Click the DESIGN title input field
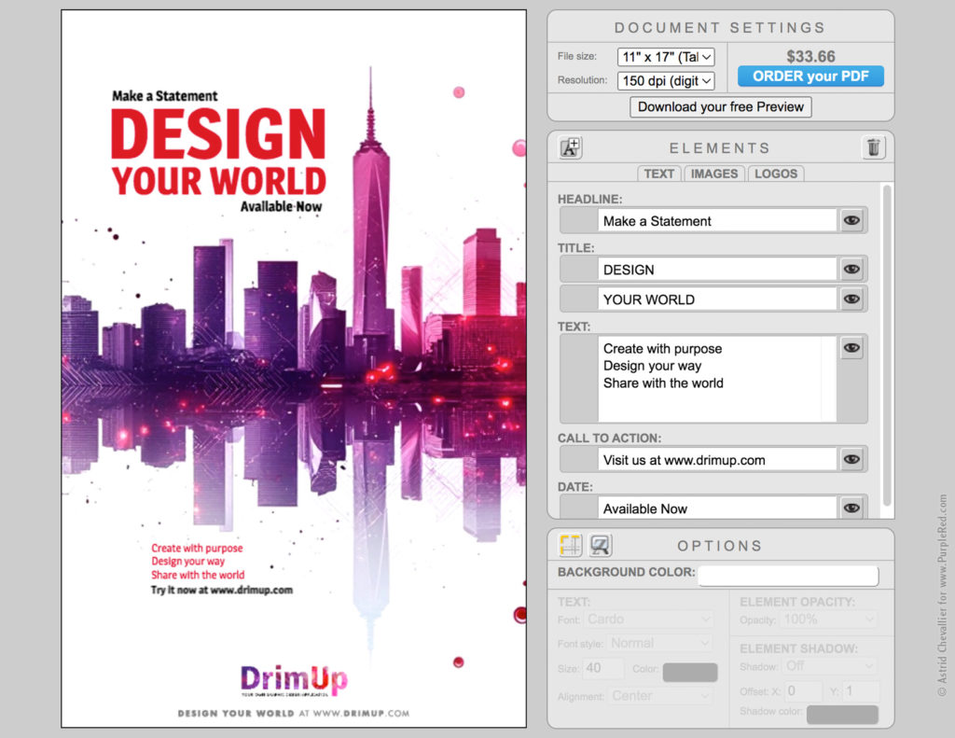Screen dimensions: 955x738 717,270
